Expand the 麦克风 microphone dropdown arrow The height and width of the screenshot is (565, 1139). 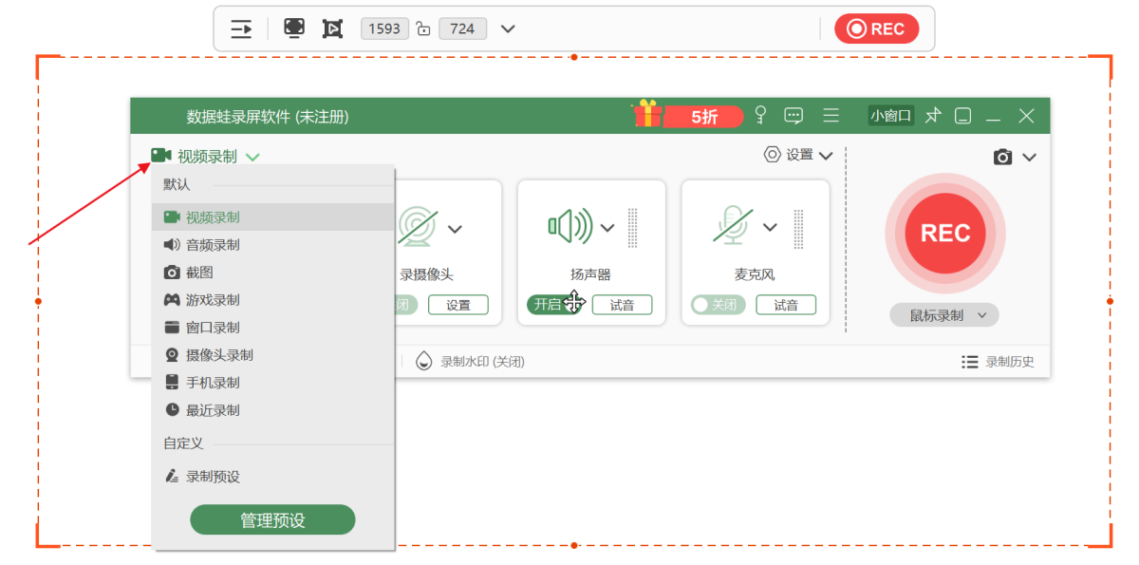pos(771,228)
